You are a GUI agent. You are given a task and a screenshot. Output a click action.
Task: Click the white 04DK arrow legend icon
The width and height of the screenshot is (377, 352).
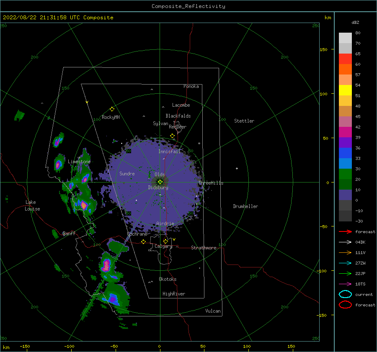click(345, 242)
